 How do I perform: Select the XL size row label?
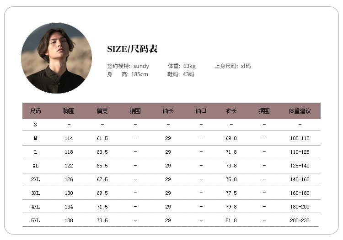pos(35,166)
